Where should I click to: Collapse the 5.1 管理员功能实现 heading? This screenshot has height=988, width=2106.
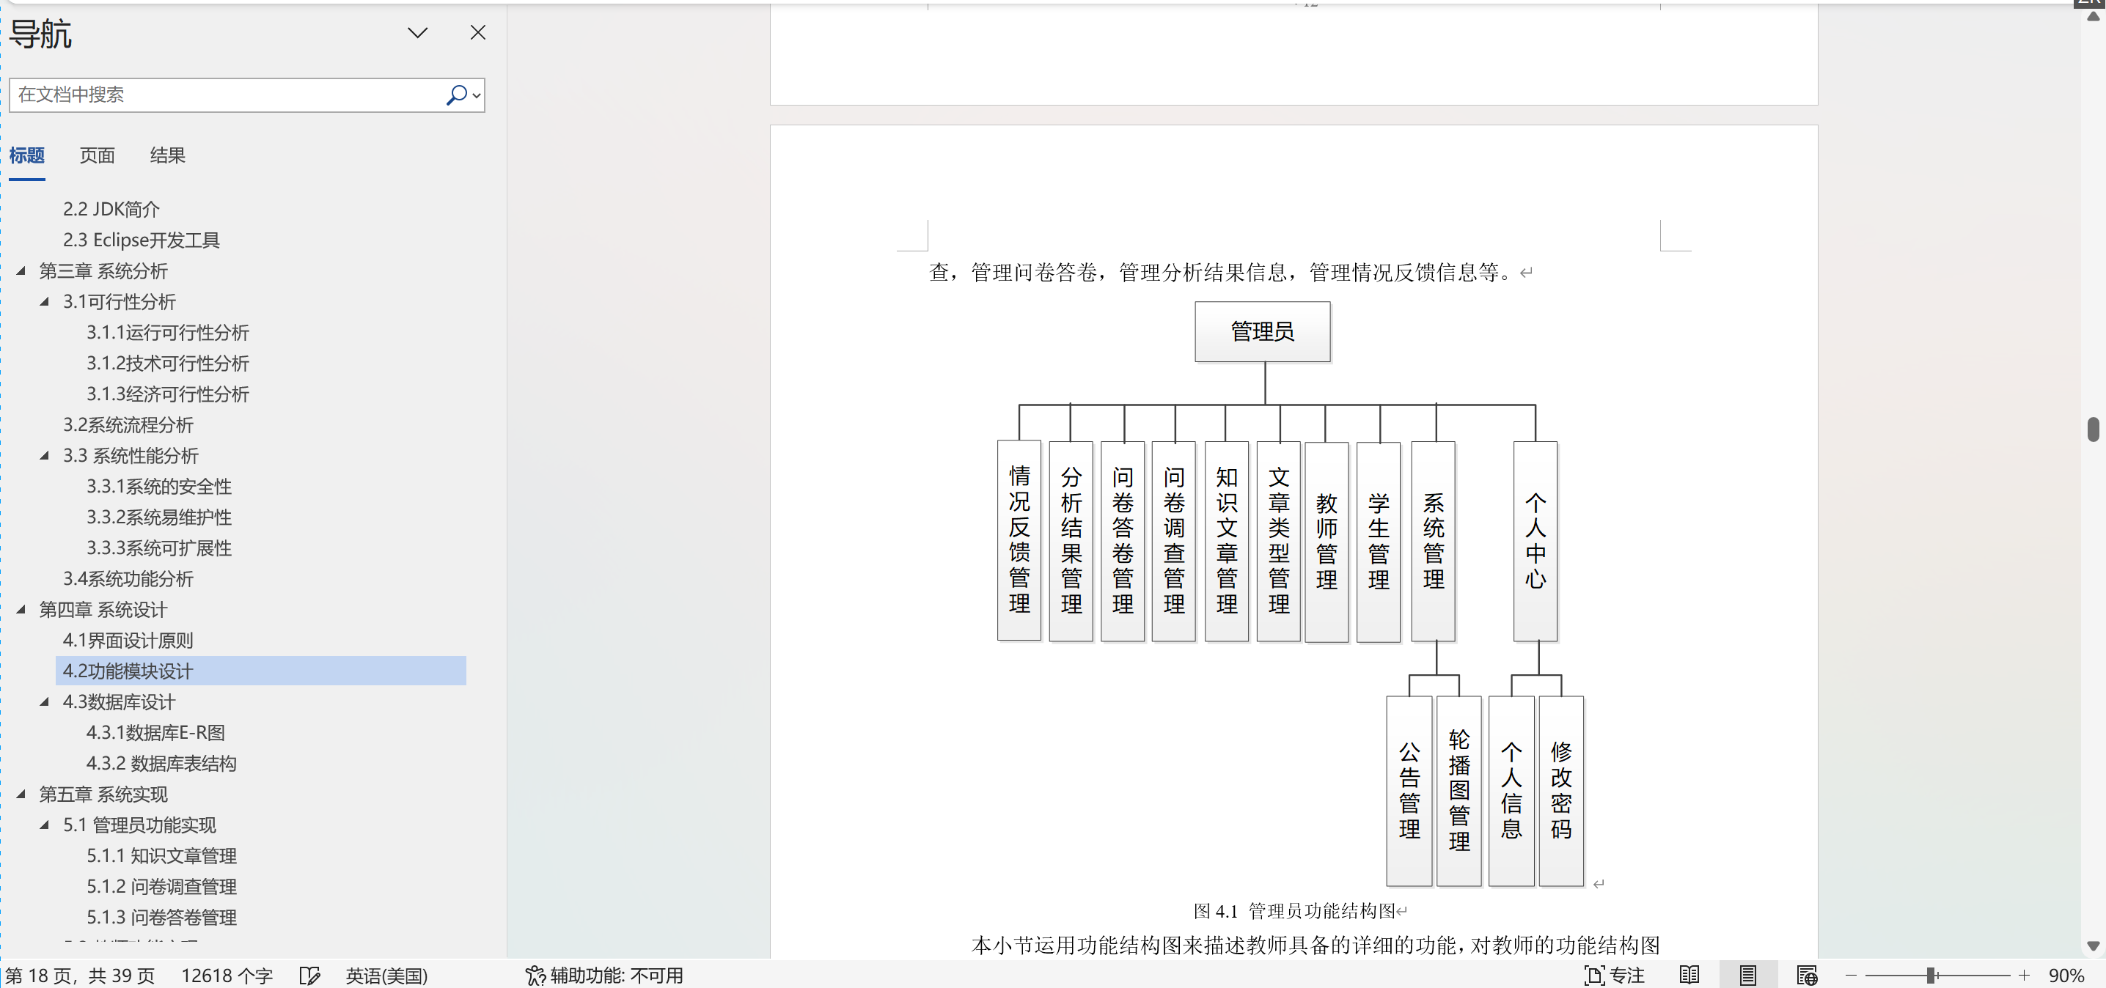[45, 825]
